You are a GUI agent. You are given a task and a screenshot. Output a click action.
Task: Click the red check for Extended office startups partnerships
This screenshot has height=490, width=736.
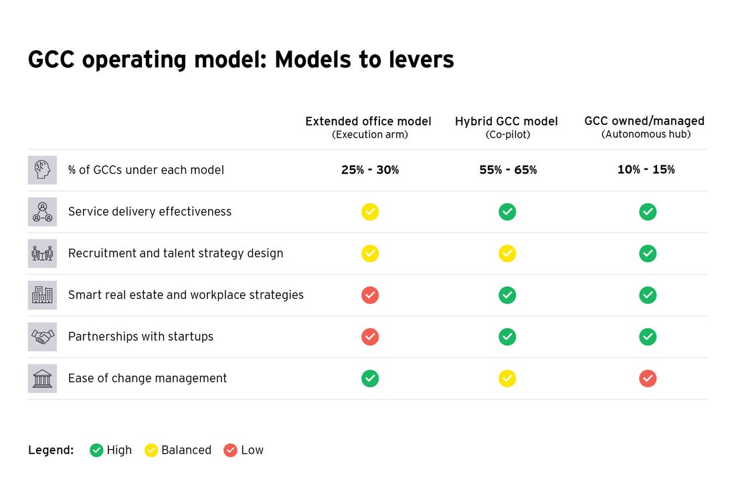pos(370,337)
